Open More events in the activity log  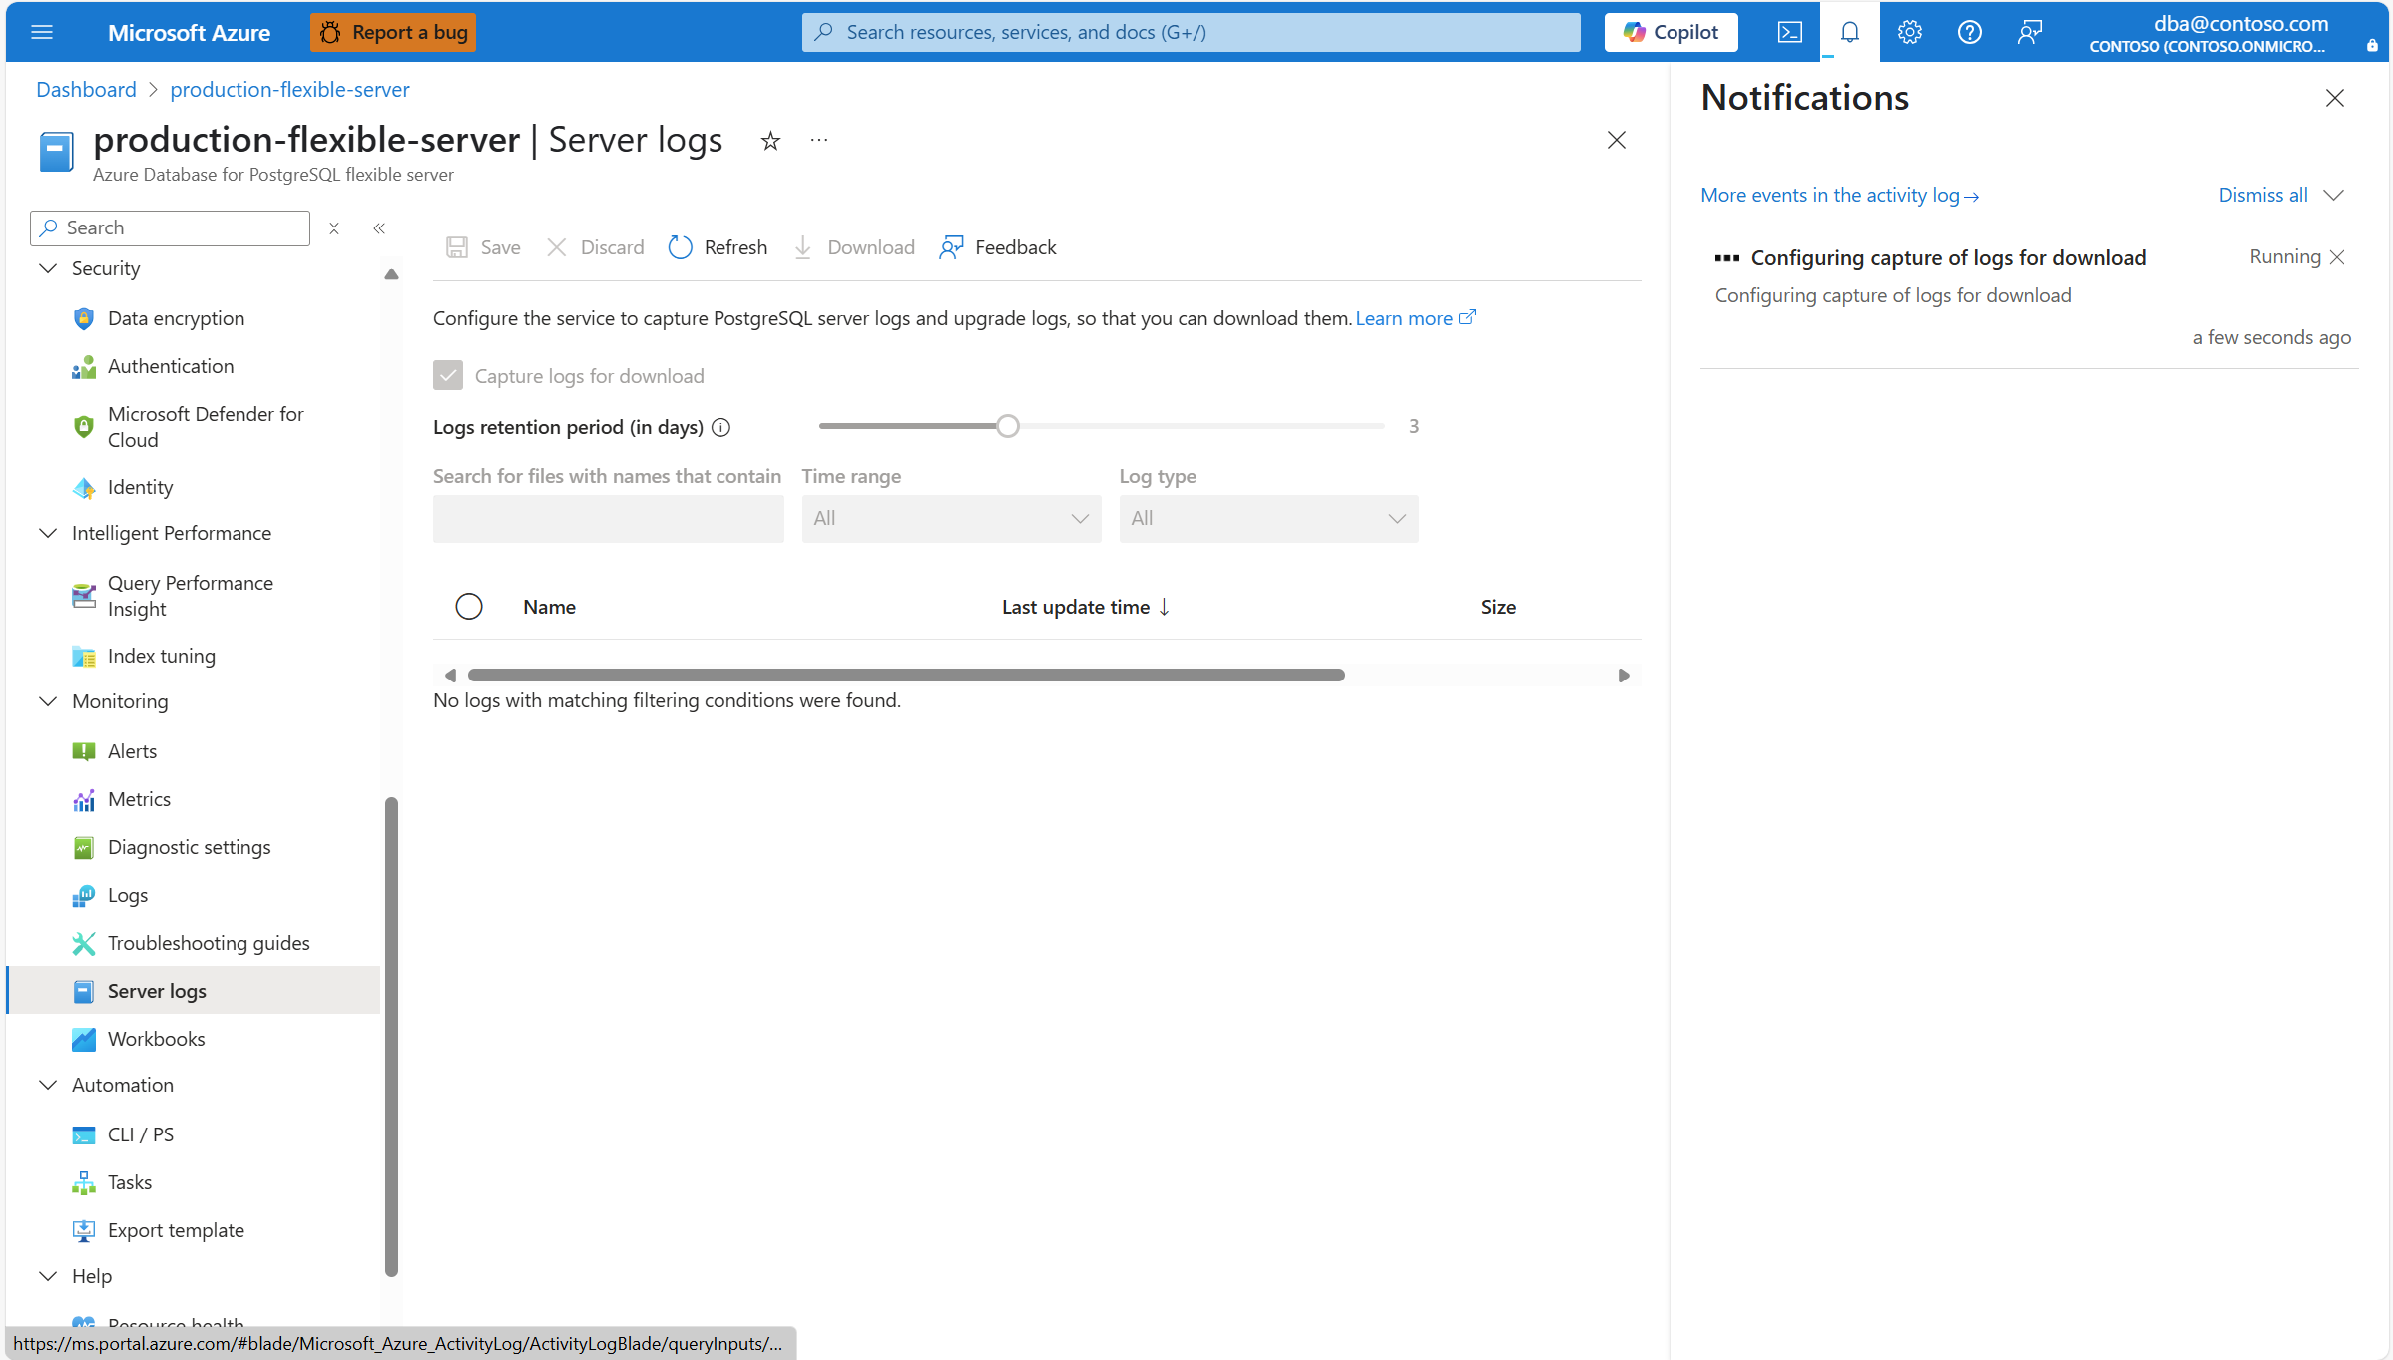click(1839, 196)
